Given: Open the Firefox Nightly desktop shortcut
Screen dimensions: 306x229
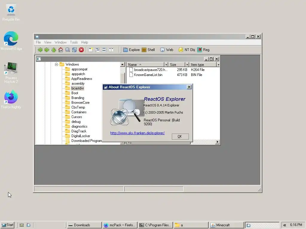Looking at the screenshot, I should (x=11, y=99).
